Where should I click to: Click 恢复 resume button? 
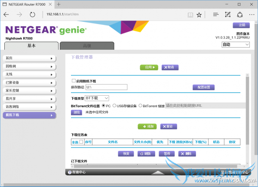point(126,154)
